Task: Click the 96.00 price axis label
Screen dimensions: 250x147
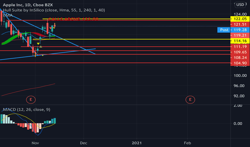Action: [239, 86]
